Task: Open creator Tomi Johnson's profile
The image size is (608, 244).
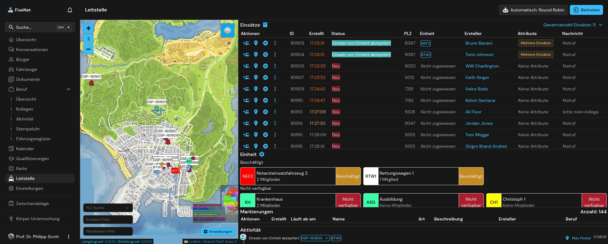Action: pos(479,54)
